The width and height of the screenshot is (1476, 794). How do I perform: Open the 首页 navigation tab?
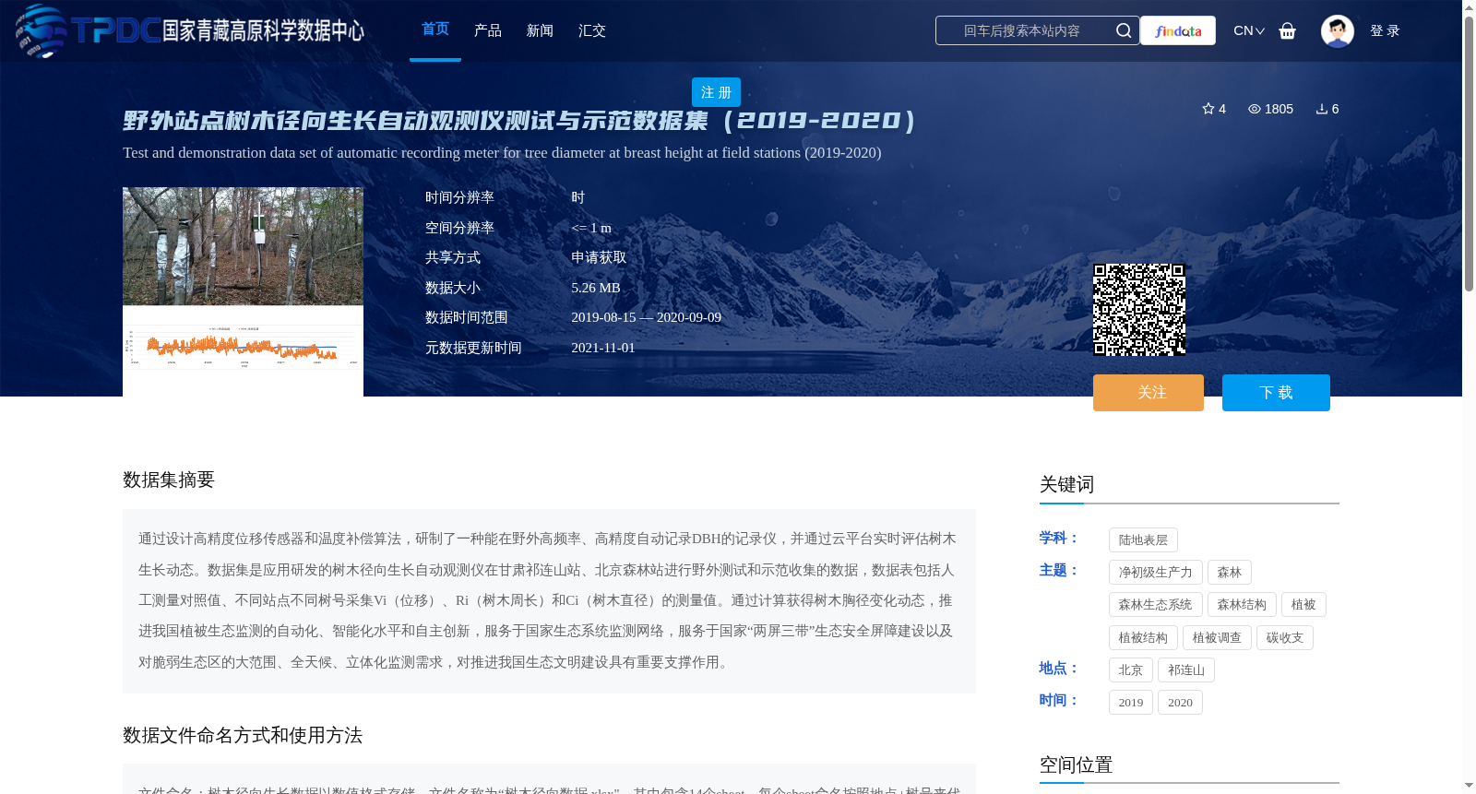pos(435,30)
